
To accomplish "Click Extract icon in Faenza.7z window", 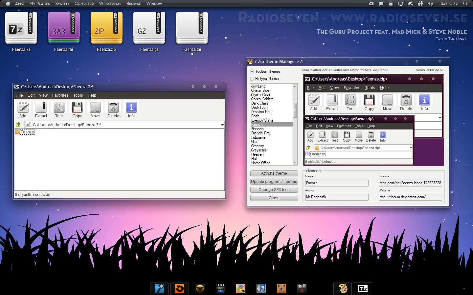I will pyautogui.click(x=41, y=107).
